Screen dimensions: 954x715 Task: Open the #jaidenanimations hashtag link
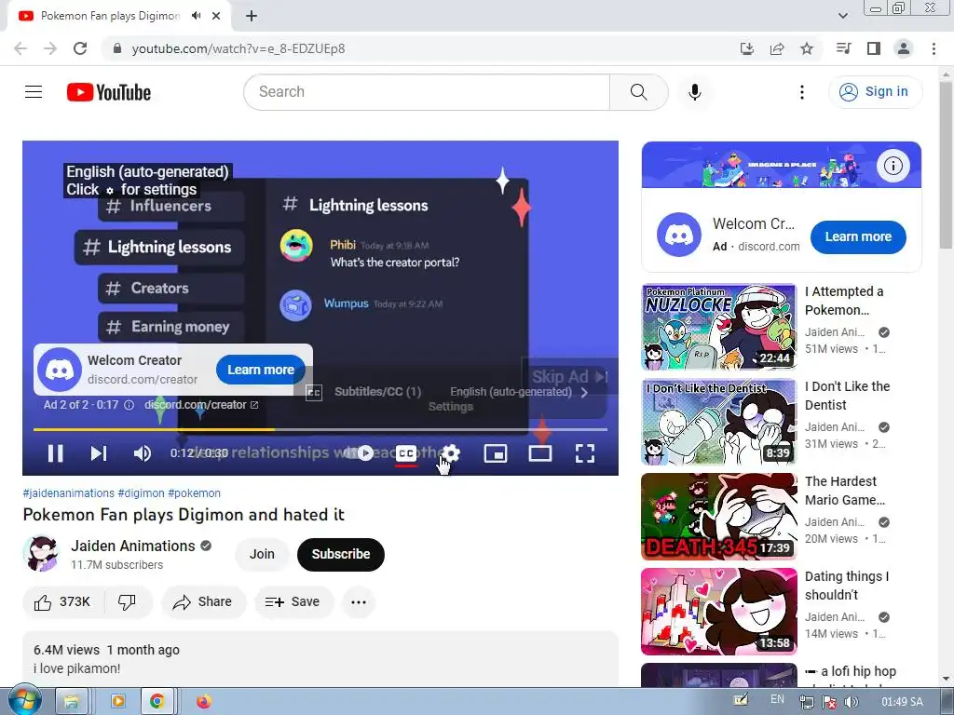(68, 493)
